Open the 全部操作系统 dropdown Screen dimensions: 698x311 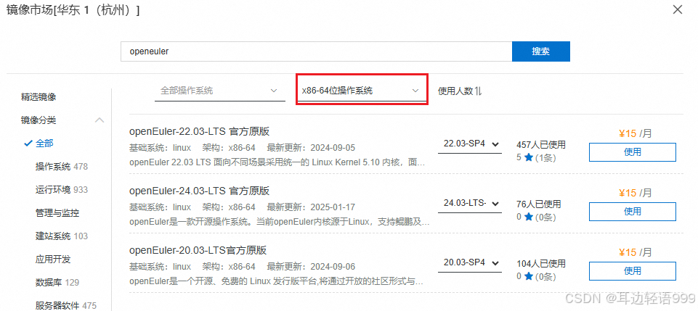tap(220, 91)
